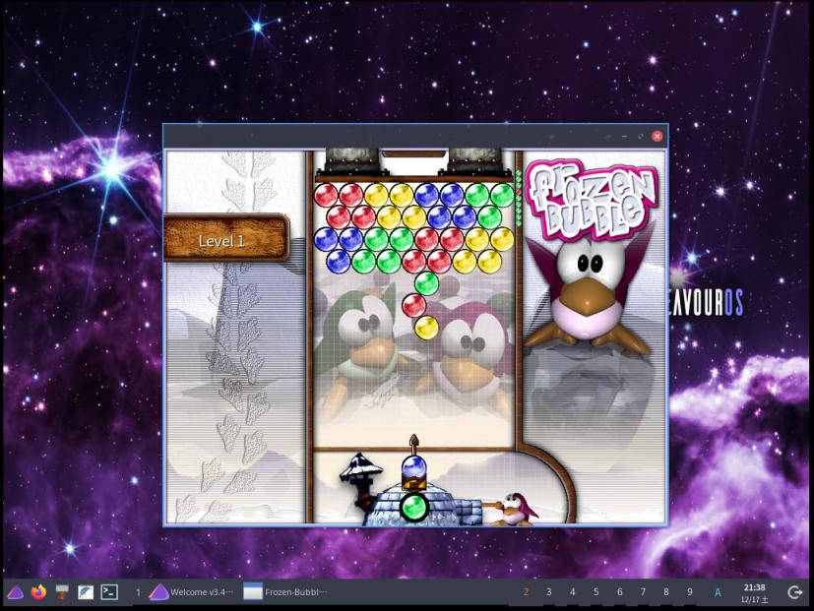
Task: Open the terminal launcher in the taskbar
Action: coord(109,591)
